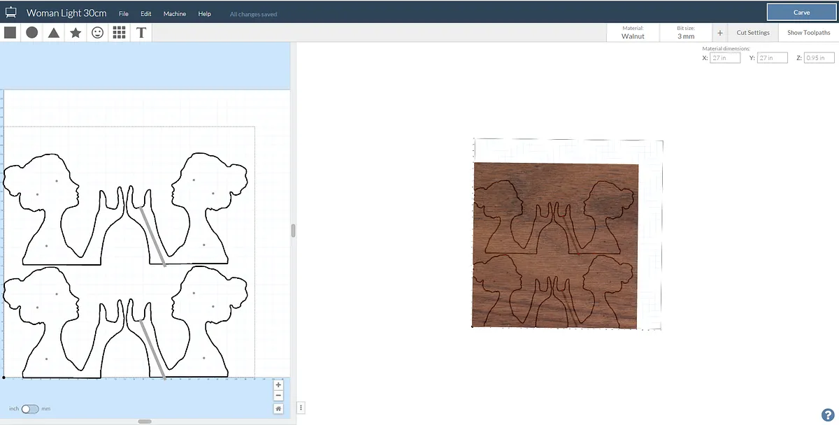
Task: Select the circle shape tool
Action: coord(31,32)
